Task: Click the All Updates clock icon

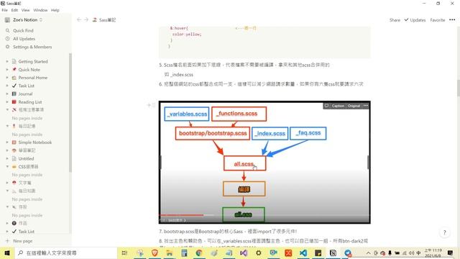Action: tap(8, 38)
